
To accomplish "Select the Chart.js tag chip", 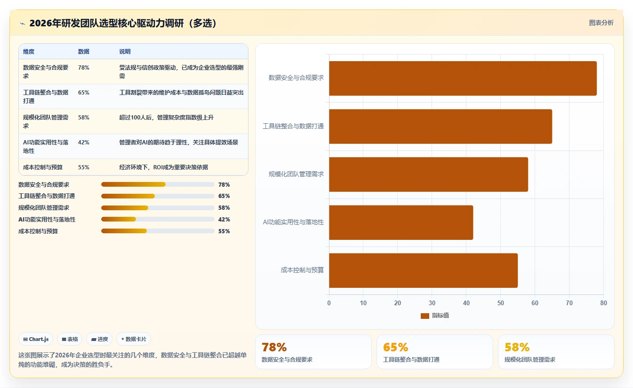I will (36, 339).
